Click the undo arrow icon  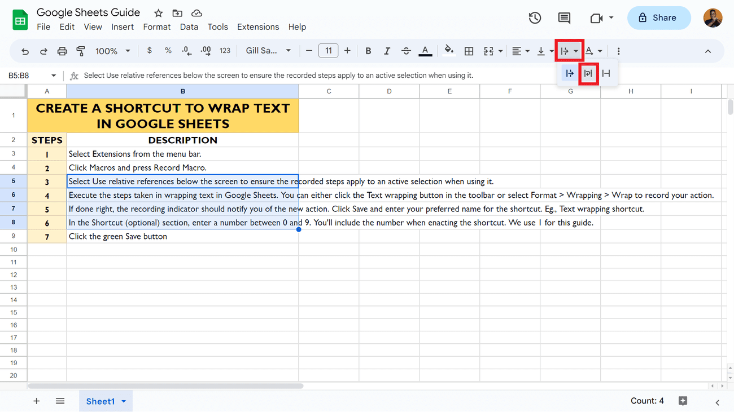click(x=25, y=51)
